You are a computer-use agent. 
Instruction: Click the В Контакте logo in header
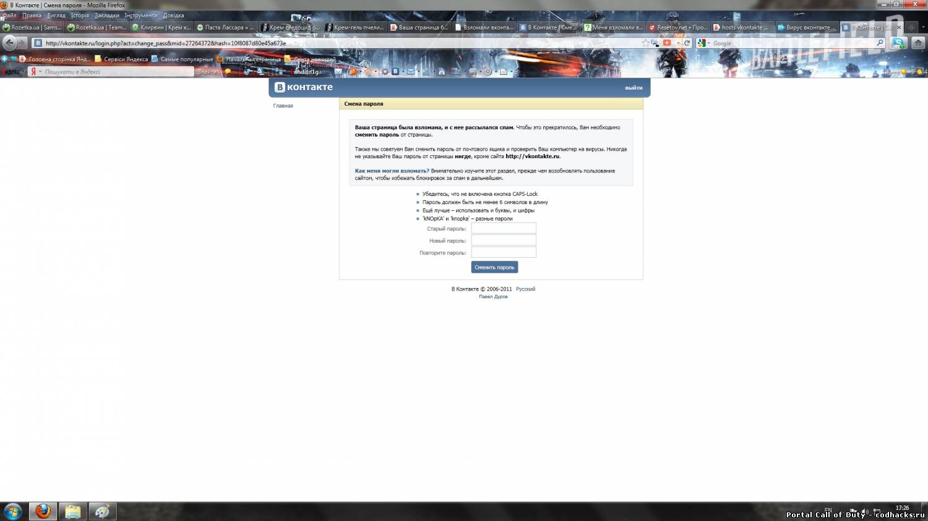304,87
